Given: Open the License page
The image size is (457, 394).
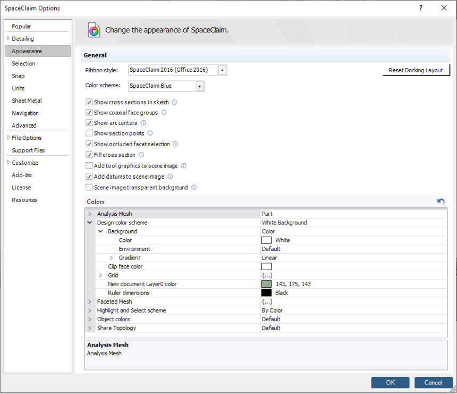Looking at the screenshot, I should coord(21,188).
